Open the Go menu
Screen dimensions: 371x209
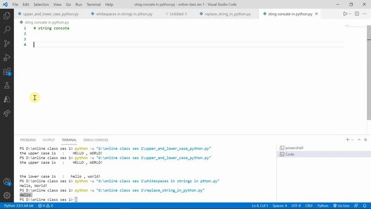point(68,5)
